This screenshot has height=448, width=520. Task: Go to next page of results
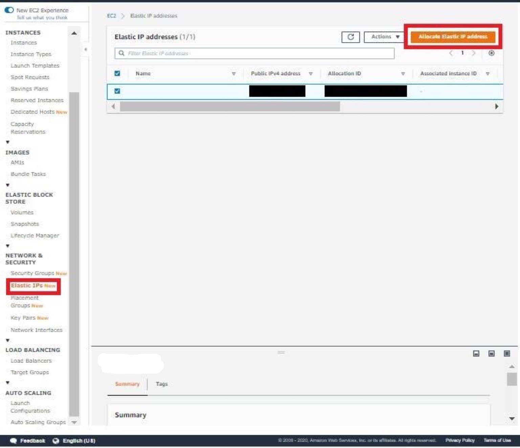pos(474,53)
